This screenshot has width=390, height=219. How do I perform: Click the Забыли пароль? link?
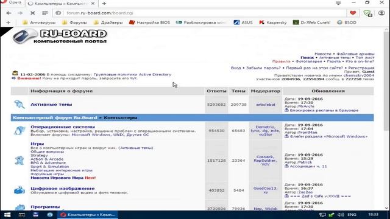(x=263, y=68)
